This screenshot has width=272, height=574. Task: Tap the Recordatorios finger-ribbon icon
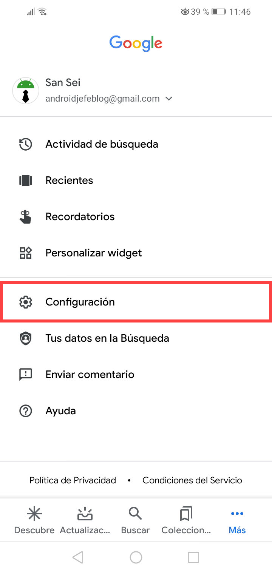point(26,217)
